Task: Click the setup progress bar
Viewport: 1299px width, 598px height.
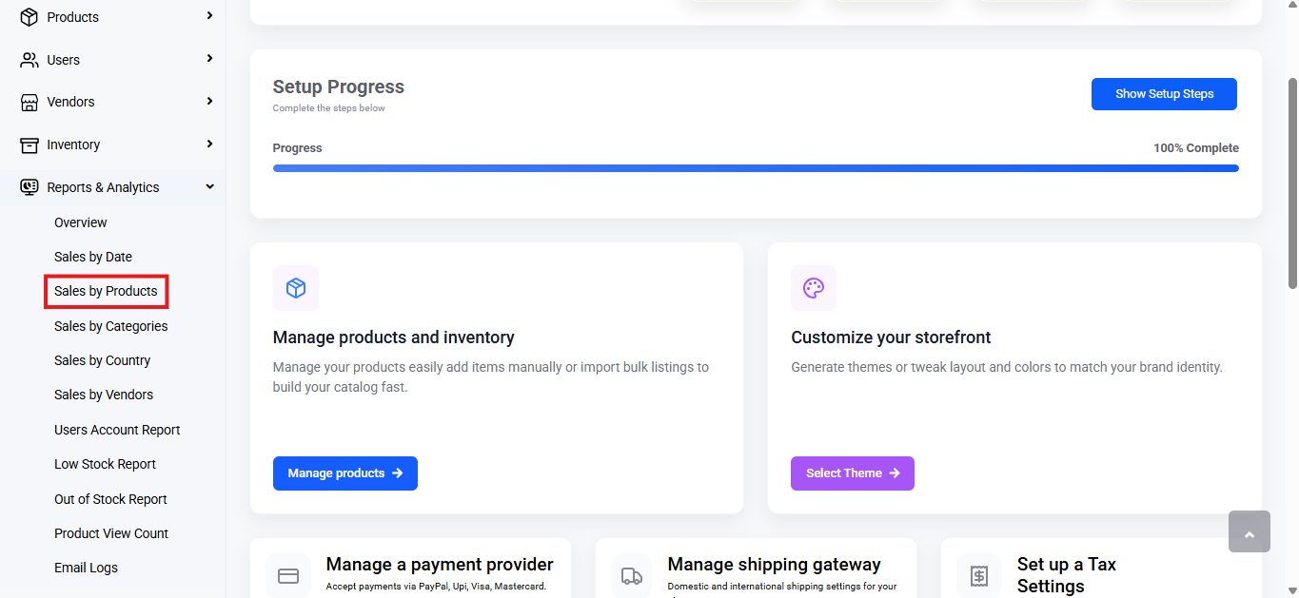Action: (756, 168)
